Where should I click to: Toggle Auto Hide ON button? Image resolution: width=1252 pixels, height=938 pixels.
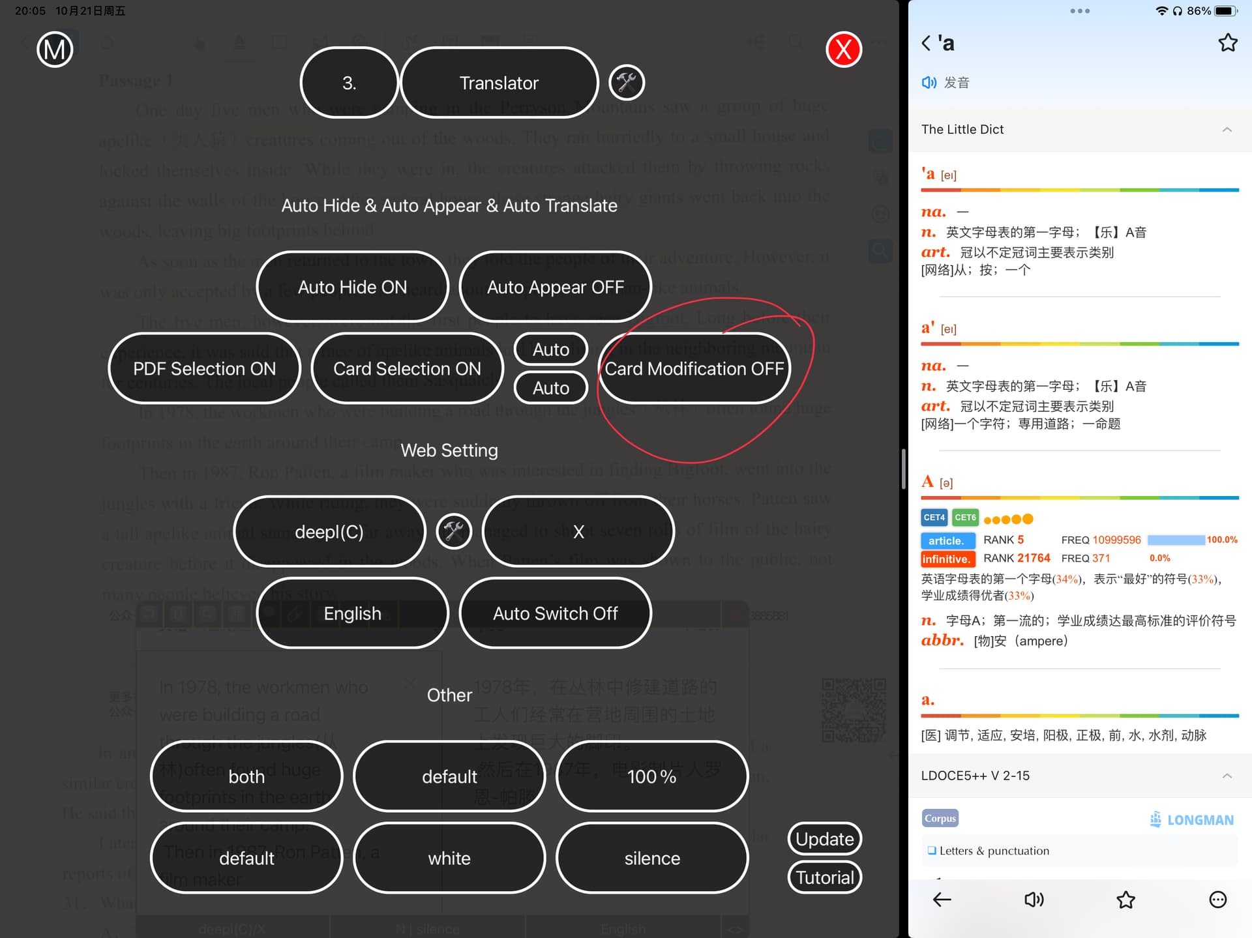[x=354, y=286]
